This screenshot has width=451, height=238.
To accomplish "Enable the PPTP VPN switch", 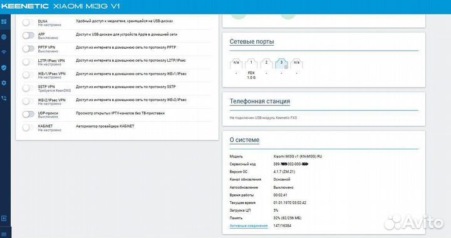I will click(x=28, y=49).
